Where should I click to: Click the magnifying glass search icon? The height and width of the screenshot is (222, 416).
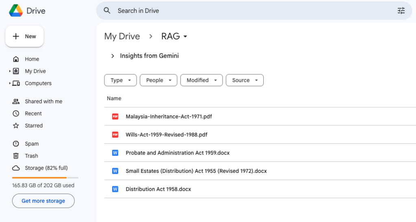pos(107,11)
